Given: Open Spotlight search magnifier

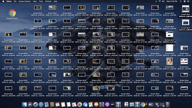Looking at the screenshot, I should 181,1.
